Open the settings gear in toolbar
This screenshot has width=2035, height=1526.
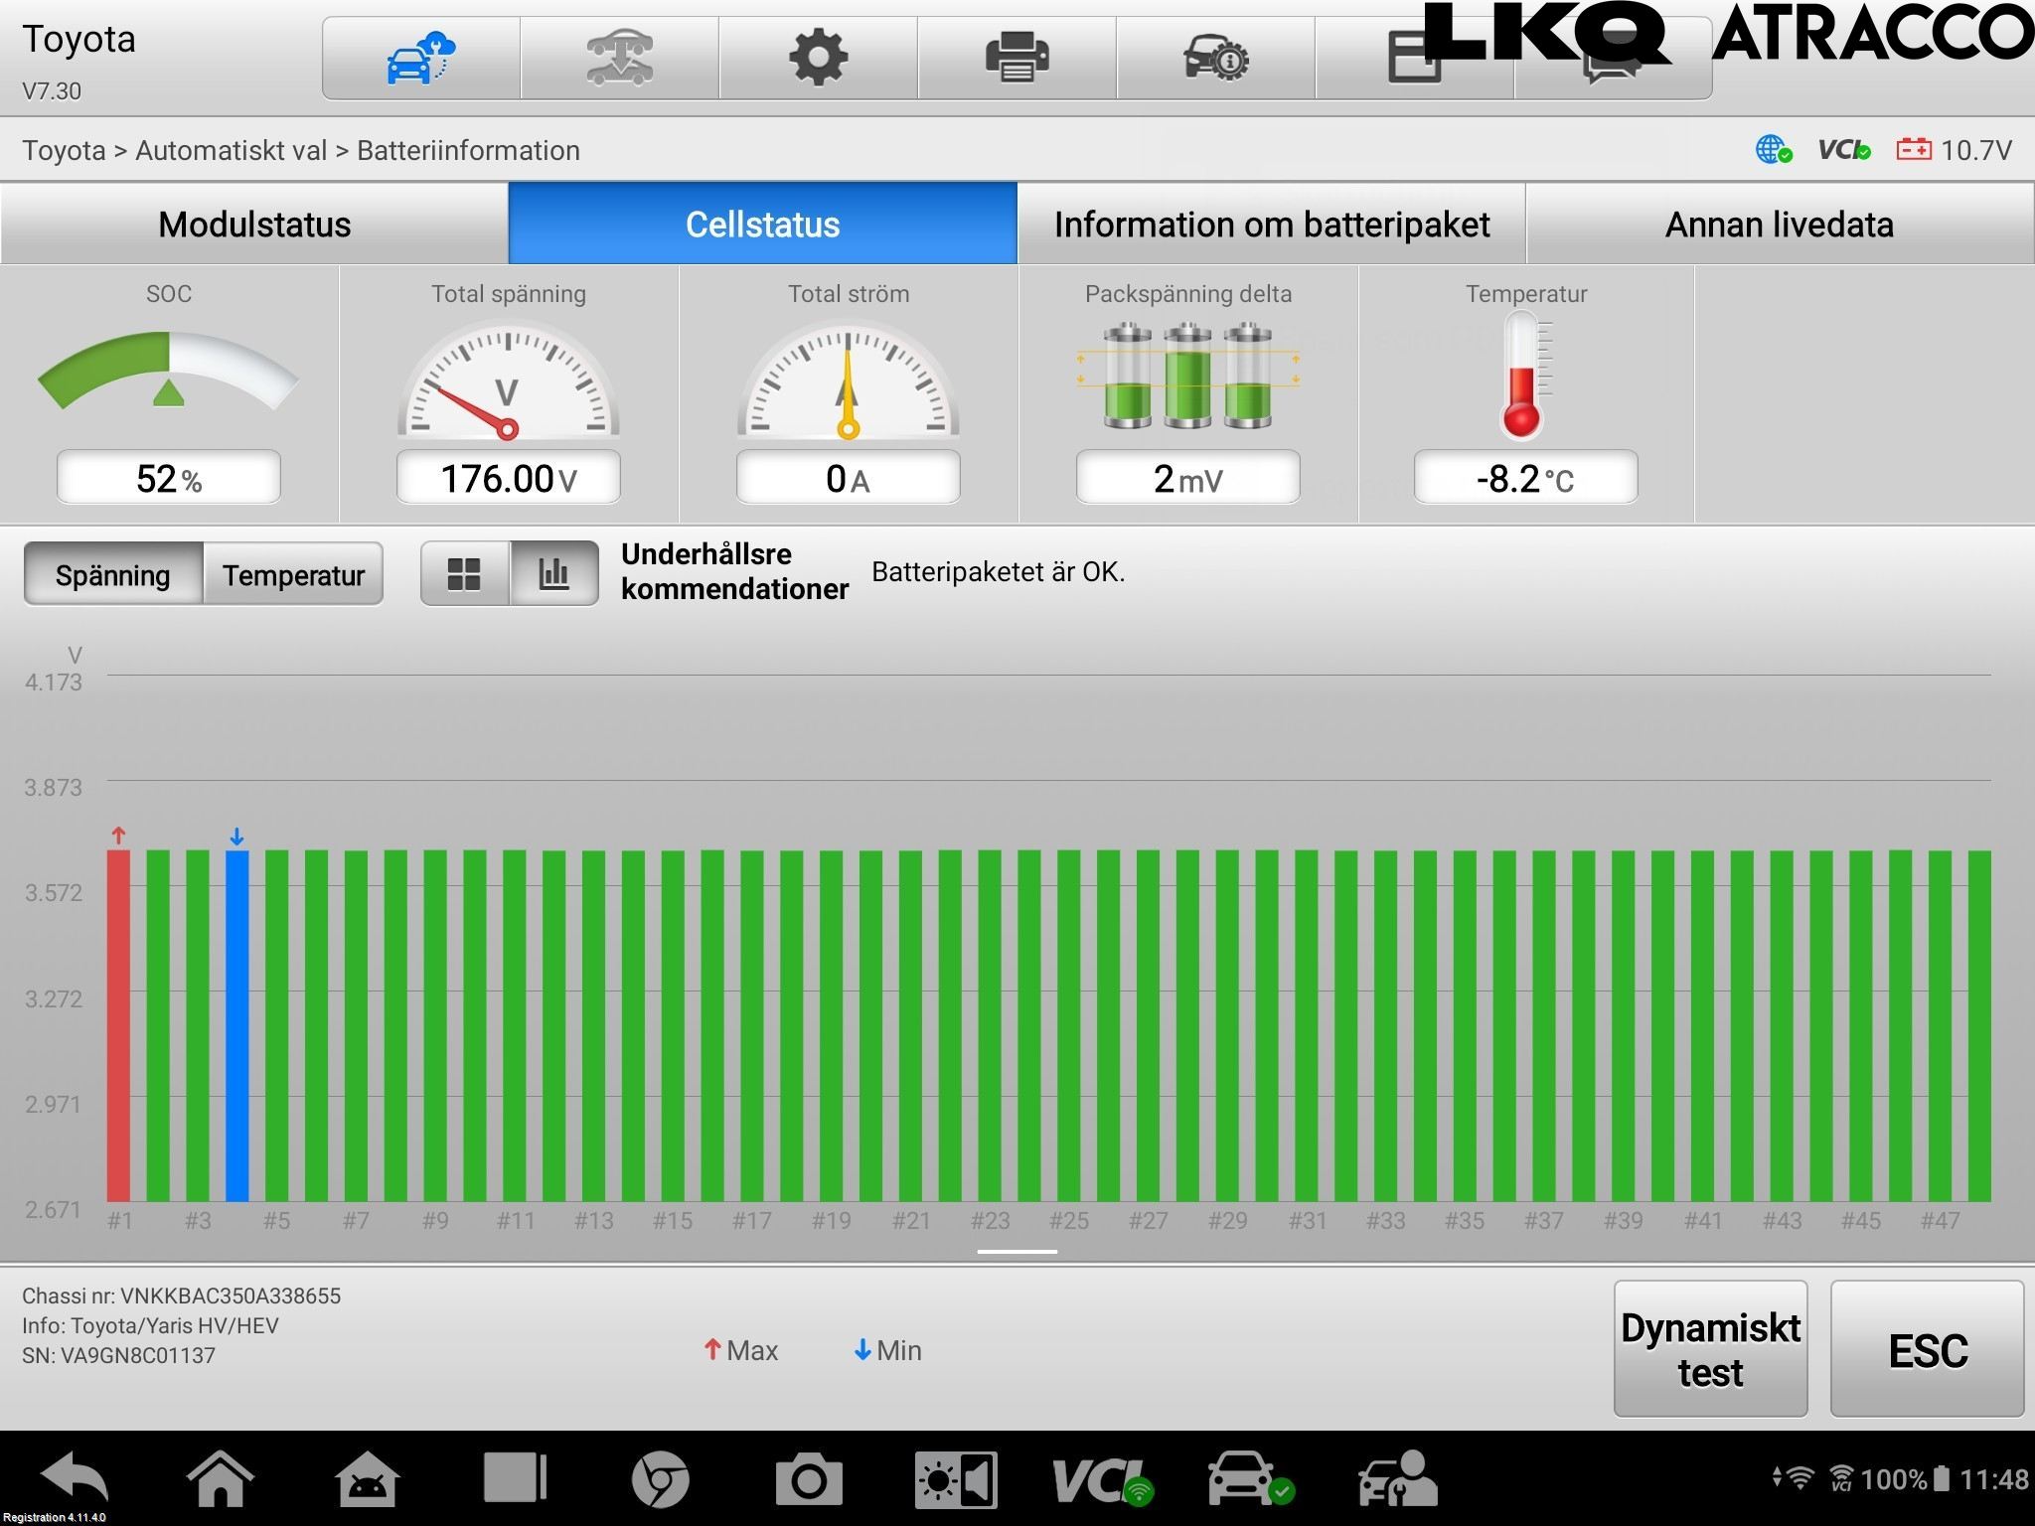818,58
